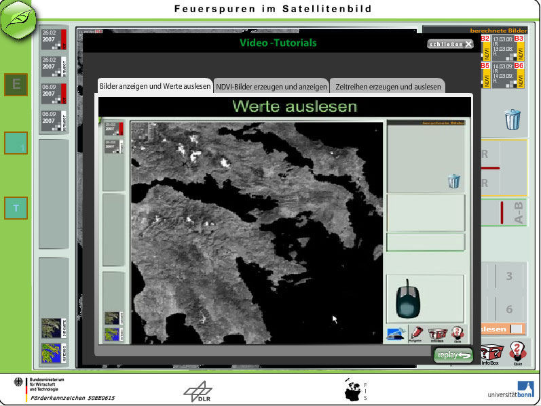Click the DLR logo
Screen dimensions: 541x406
coord(198,392)
